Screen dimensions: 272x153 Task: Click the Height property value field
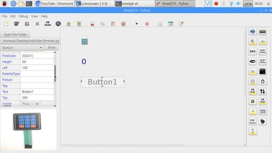(37, 62)
